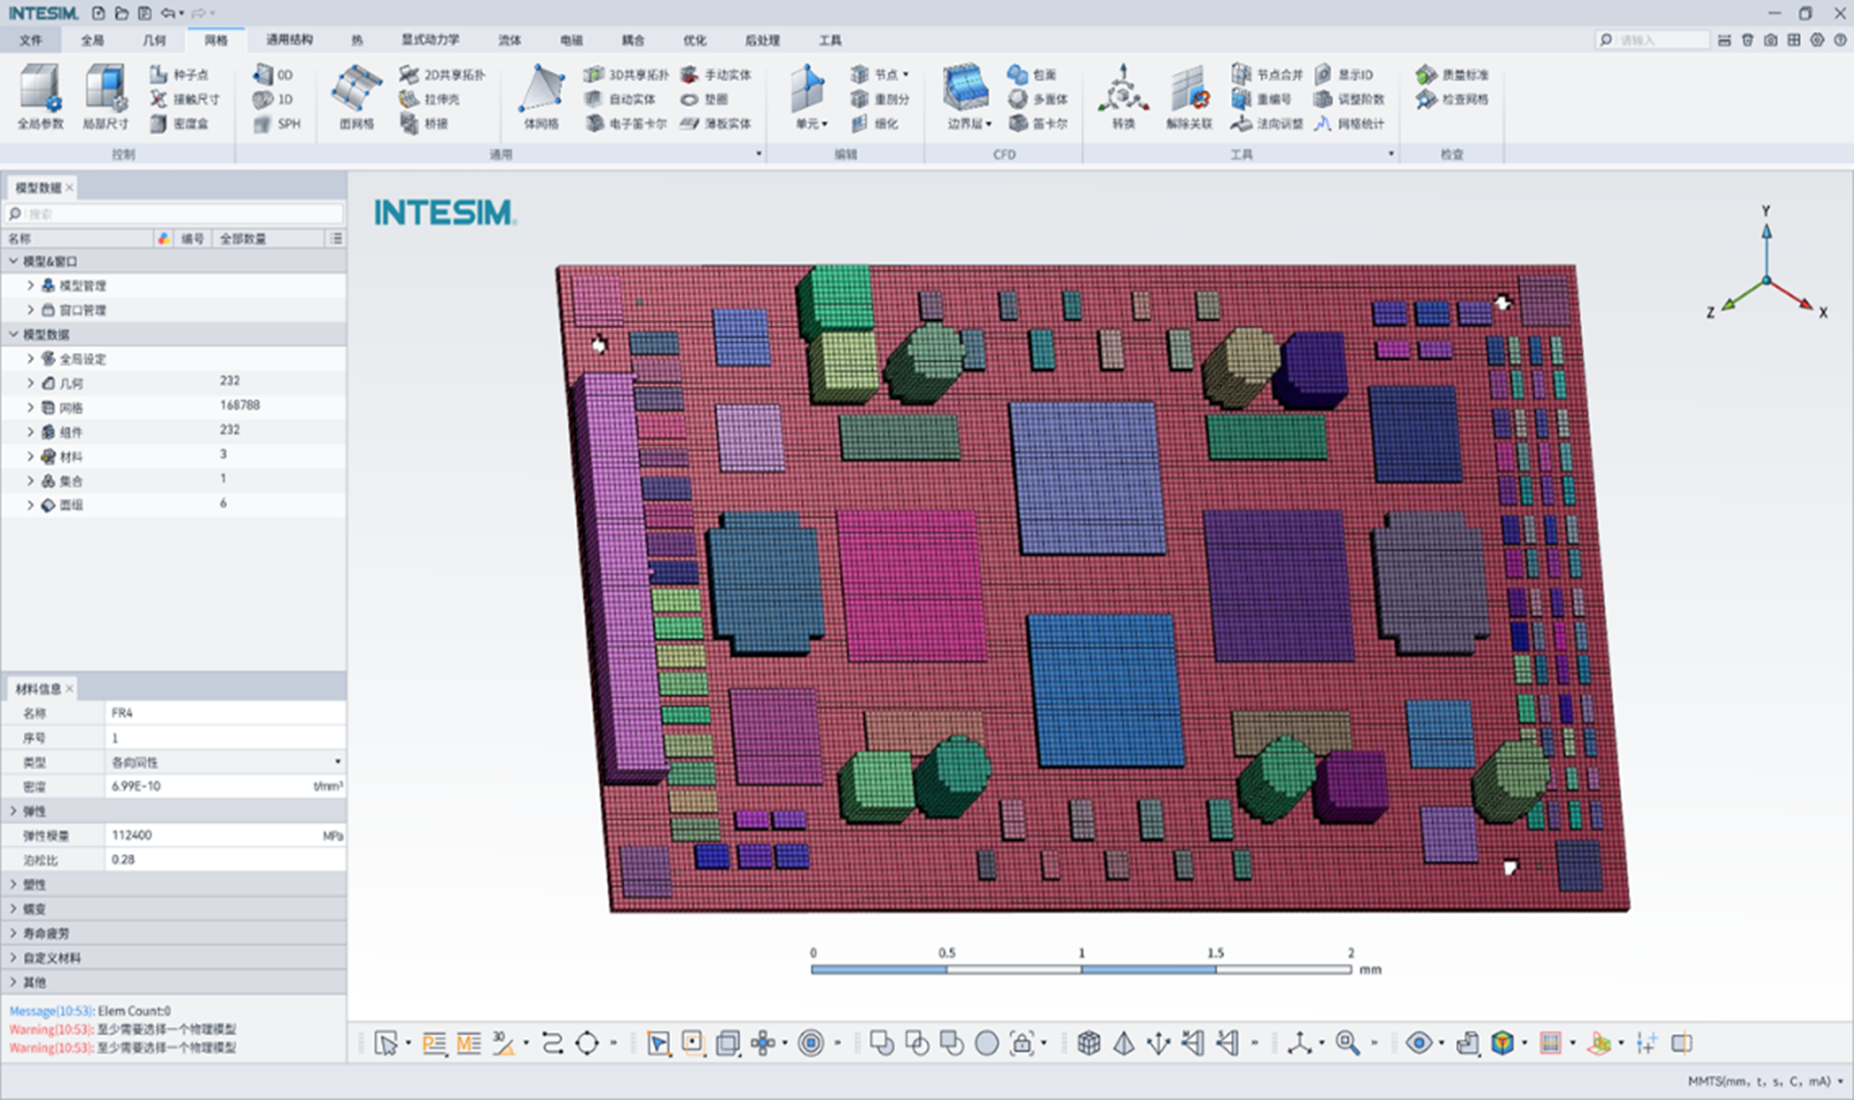Click the 手动实体 manual solid tool
Image resolution: width=1854 pixels, height=1100 pixels.
point(717,75)
